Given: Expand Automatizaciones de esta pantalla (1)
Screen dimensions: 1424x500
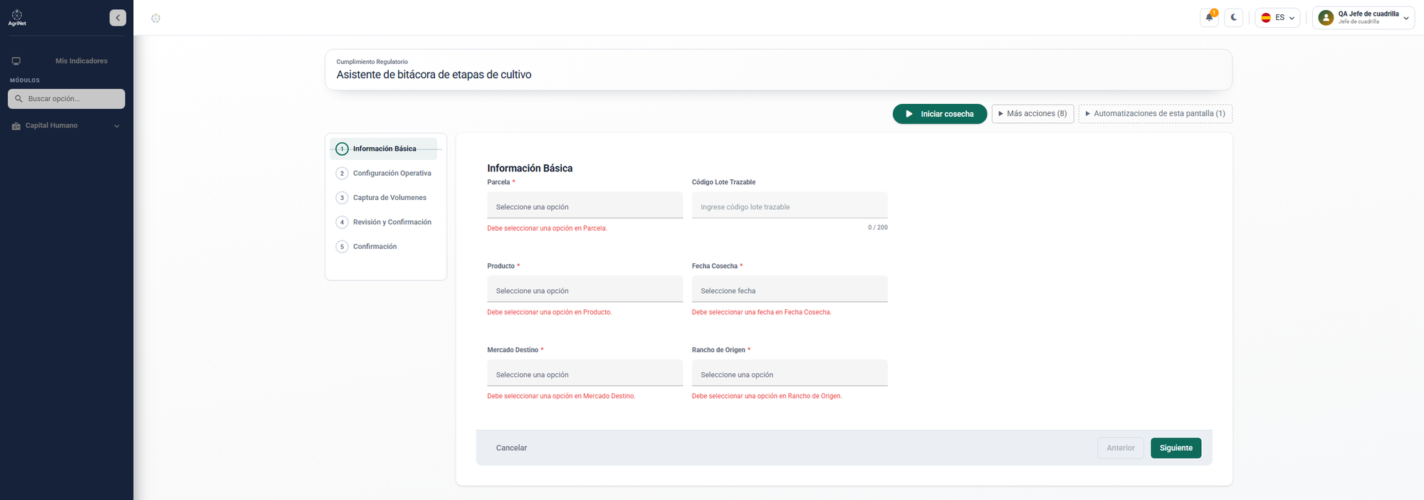Looking at the screenshot, I should [x=1155, y=114].
